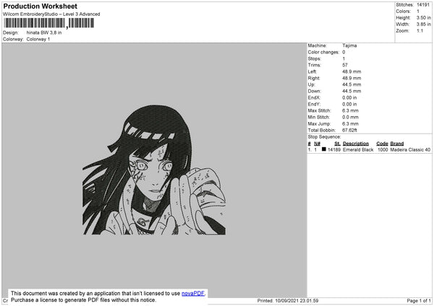Select the Zoom value 1:1
Screen dimensions: 434x306
[420, 30]
